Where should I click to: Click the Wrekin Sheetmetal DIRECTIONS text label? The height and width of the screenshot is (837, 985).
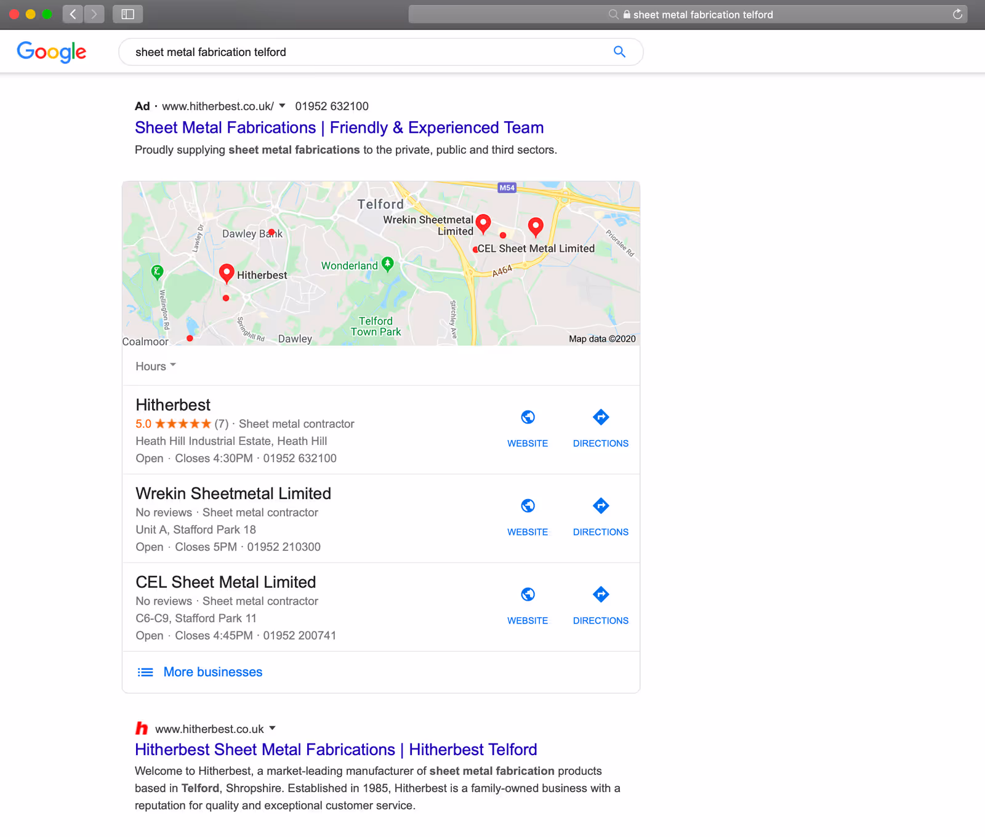(x=601, y=532)
